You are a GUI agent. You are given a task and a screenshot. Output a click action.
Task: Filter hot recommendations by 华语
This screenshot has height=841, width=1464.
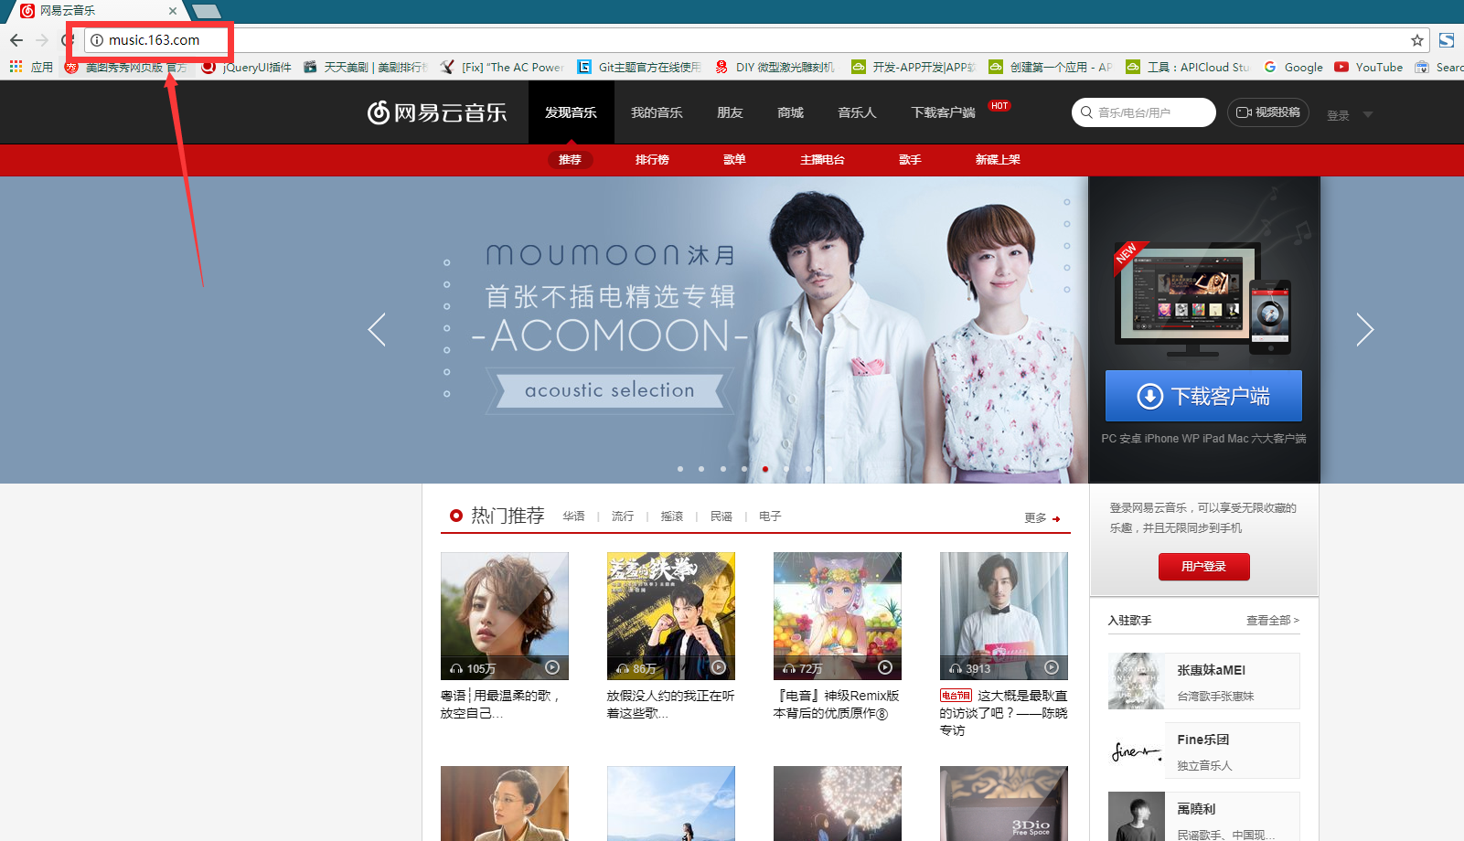(573, 516)
